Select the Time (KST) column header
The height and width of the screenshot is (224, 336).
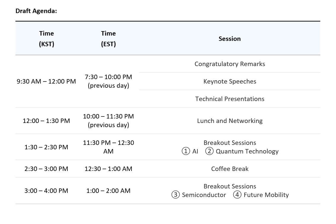47,39
